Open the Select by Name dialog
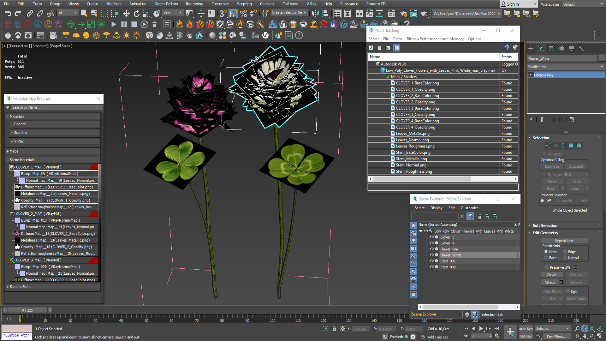 pos(94,13)
